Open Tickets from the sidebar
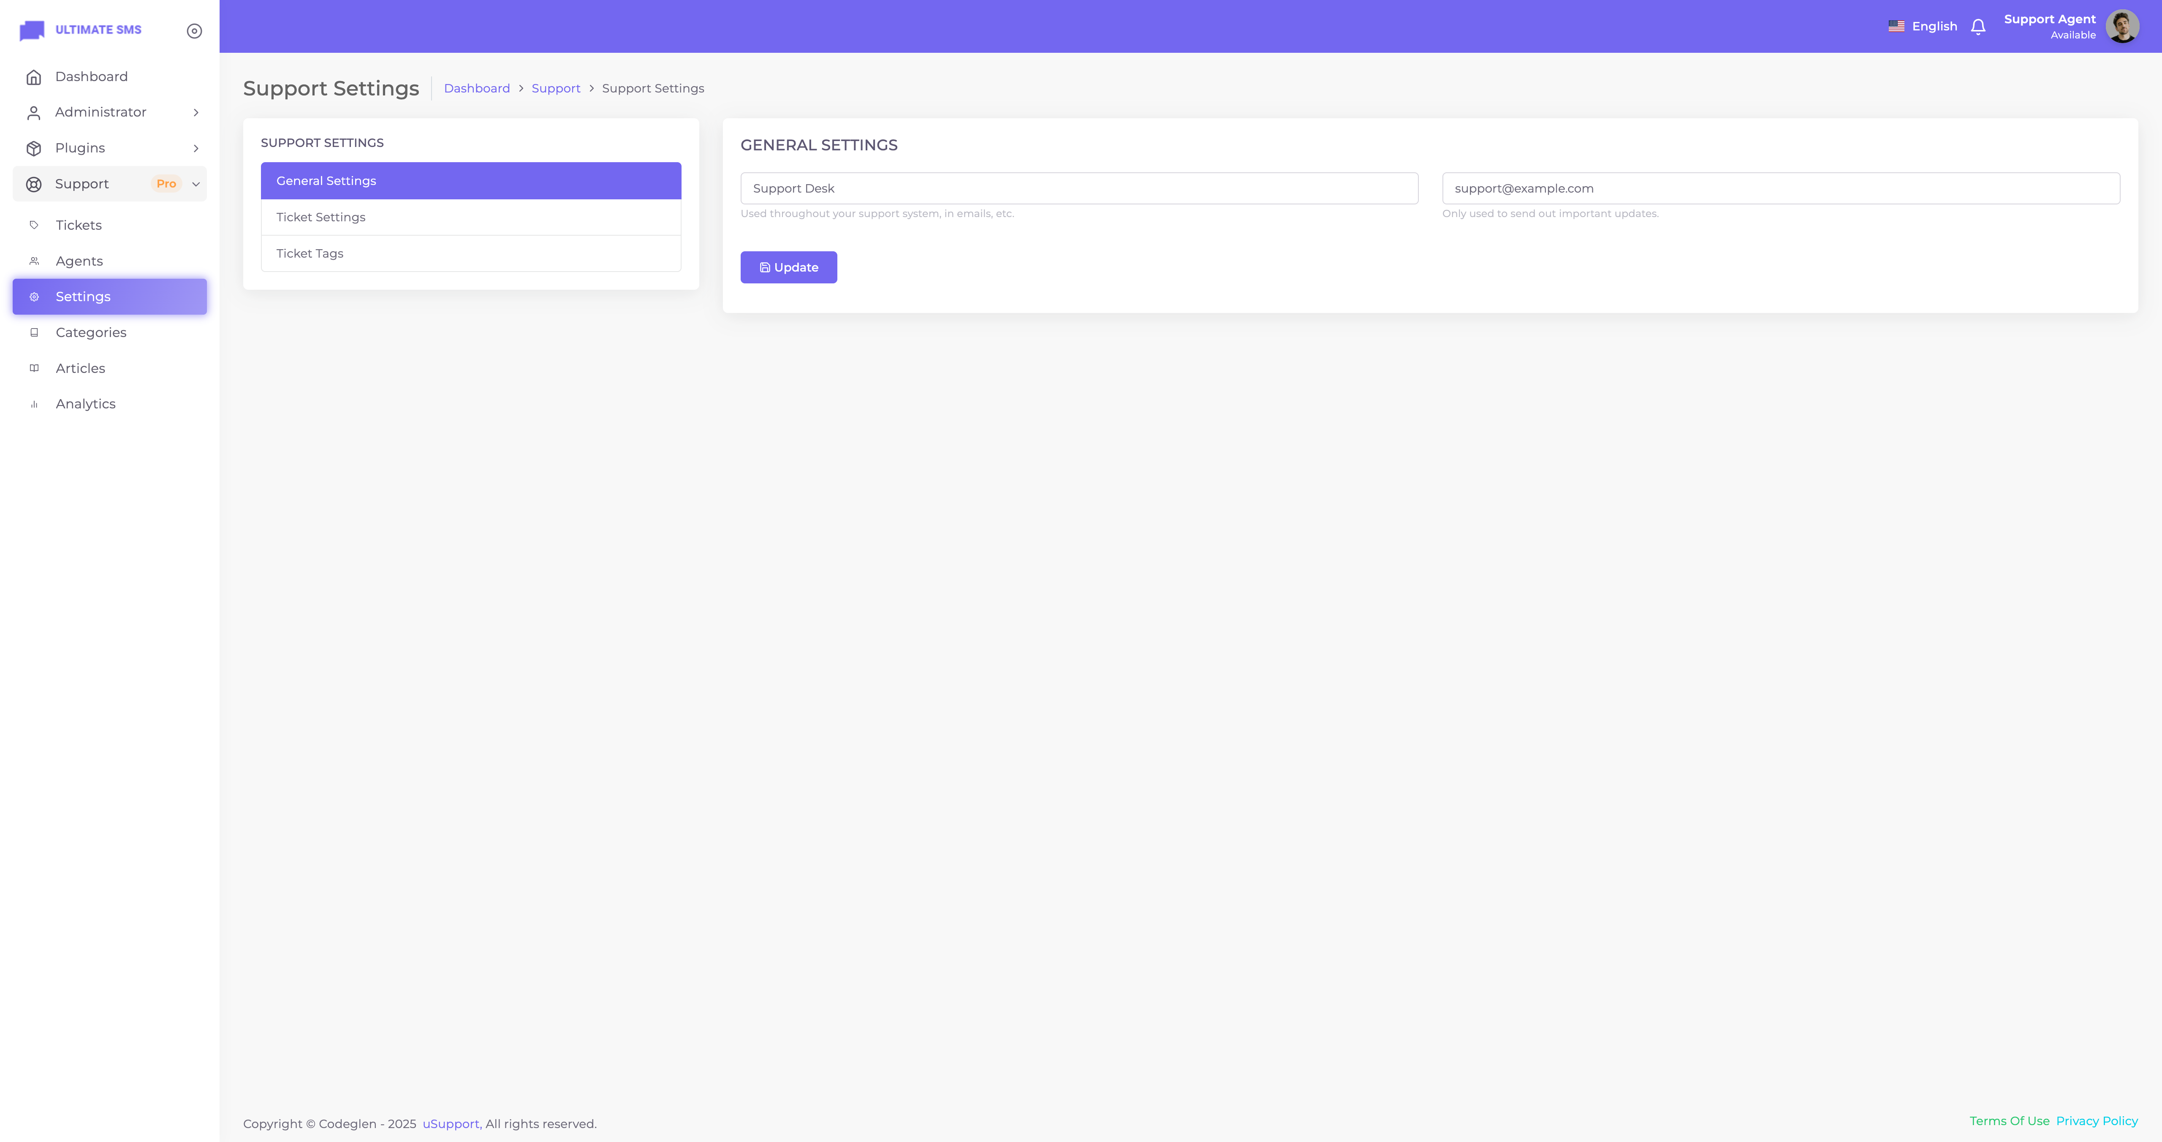 78,225
